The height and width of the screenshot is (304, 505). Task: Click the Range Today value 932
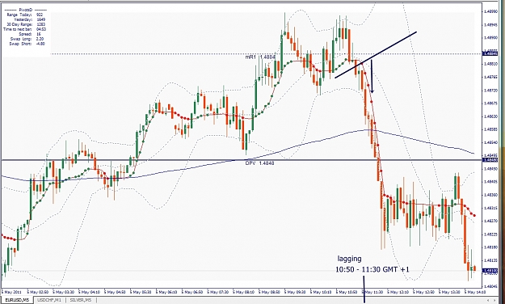coord(40,15)
